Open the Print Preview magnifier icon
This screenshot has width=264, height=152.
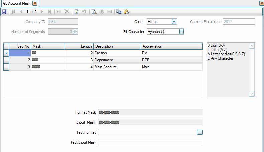pos(94,12)
